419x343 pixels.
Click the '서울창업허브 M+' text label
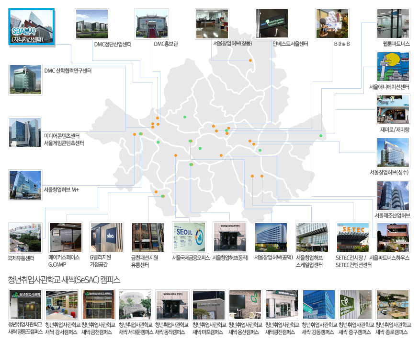61,189
